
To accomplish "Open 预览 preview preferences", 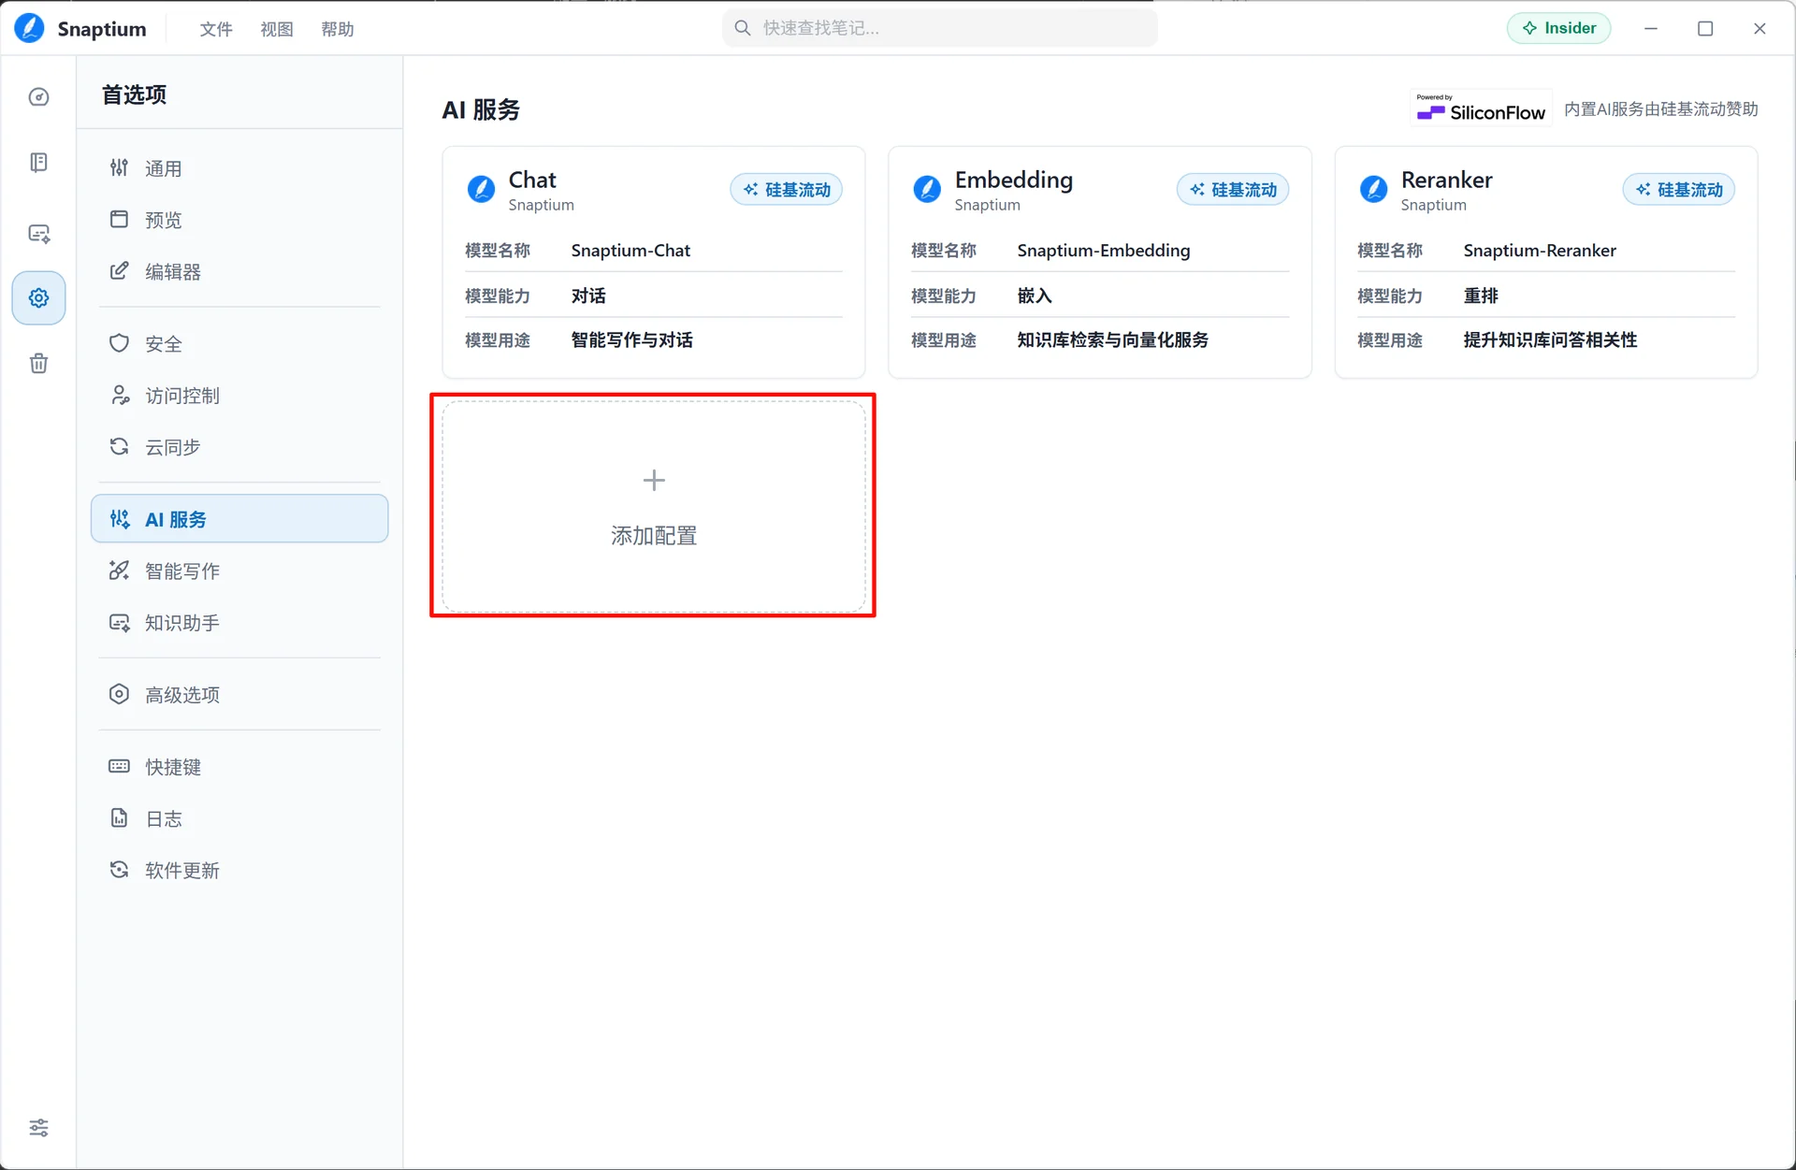I will point(239,220).
